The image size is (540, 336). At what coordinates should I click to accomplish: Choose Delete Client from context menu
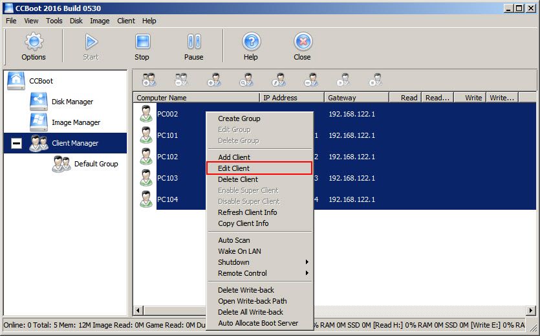260,179
